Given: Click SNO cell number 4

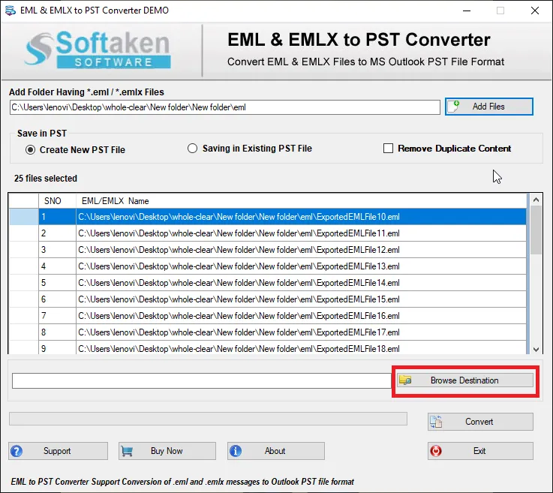Looking at the screenshot, I should (x=57, y=266).
